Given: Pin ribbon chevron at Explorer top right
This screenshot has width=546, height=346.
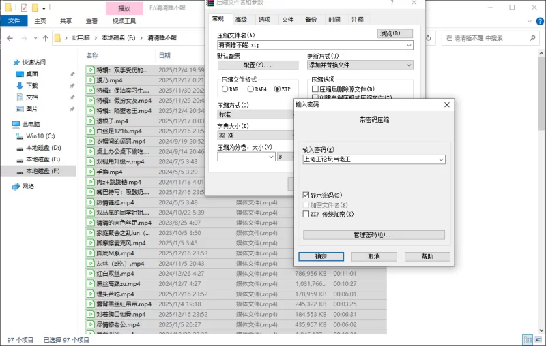Looking at the screenshot, I should coord(530,22).
